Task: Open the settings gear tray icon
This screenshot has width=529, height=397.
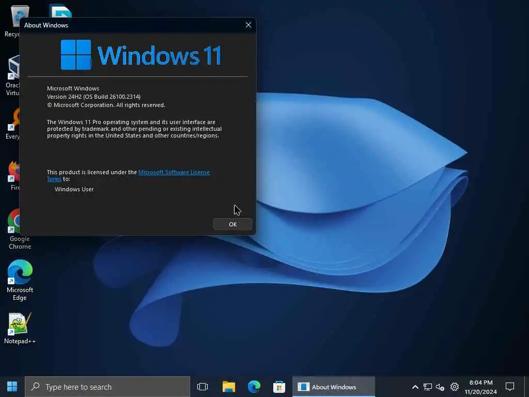Action: [x=455, y=387]
